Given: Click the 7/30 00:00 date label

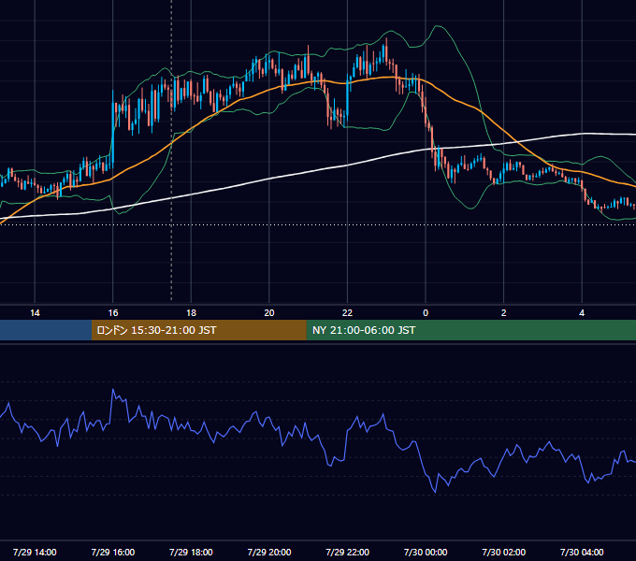Looking at the screenshot, I should 426,552.
